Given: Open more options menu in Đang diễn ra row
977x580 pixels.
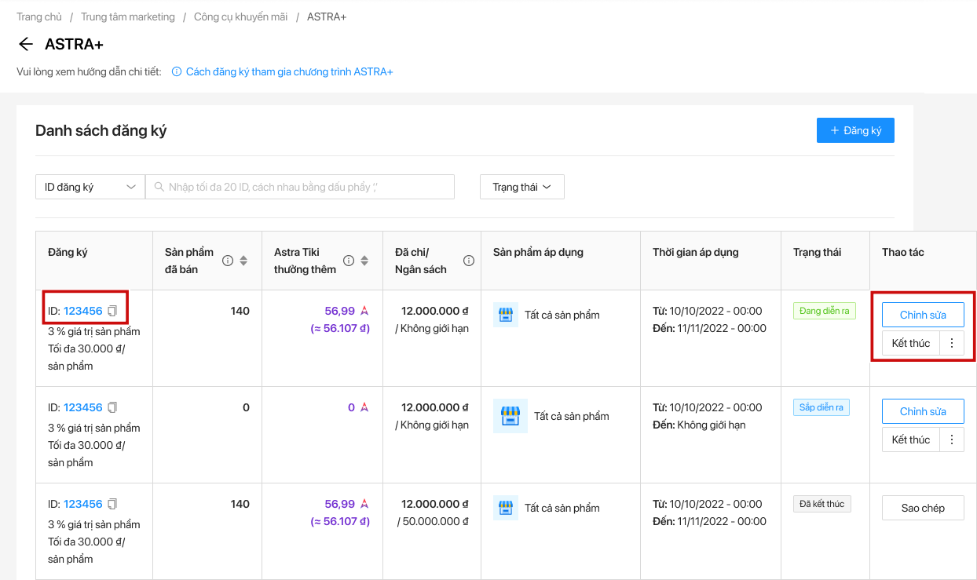Looking at the screenshot, I should tap(952, 343).
